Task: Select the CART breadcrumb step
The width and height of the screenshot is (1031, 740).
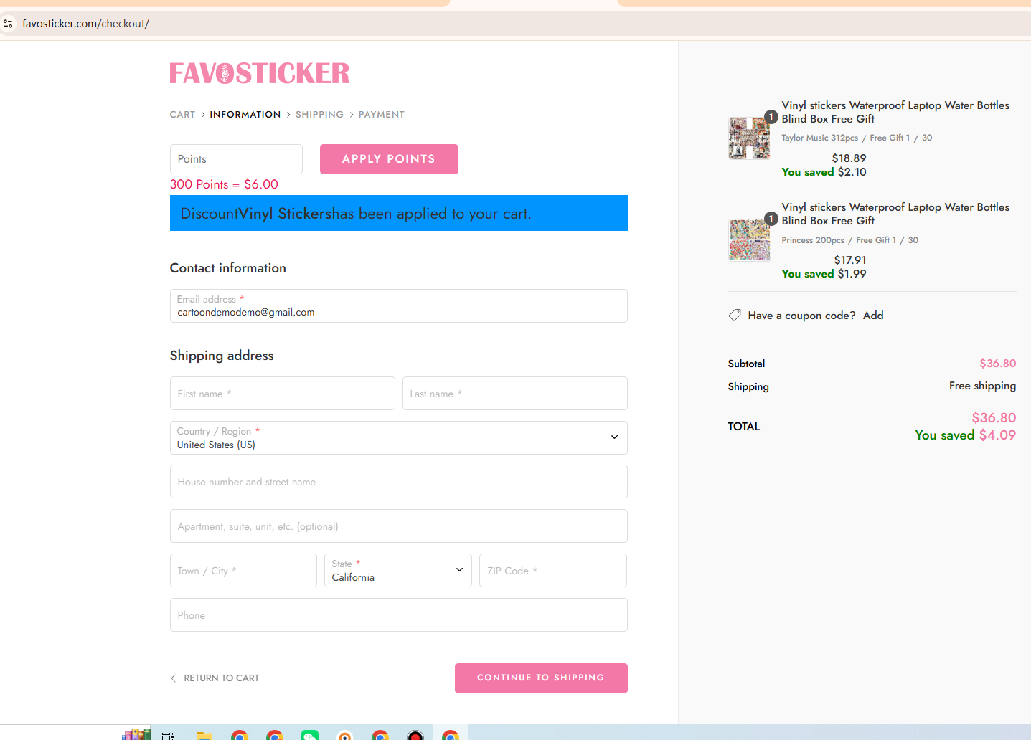Action: coord(182,114)
